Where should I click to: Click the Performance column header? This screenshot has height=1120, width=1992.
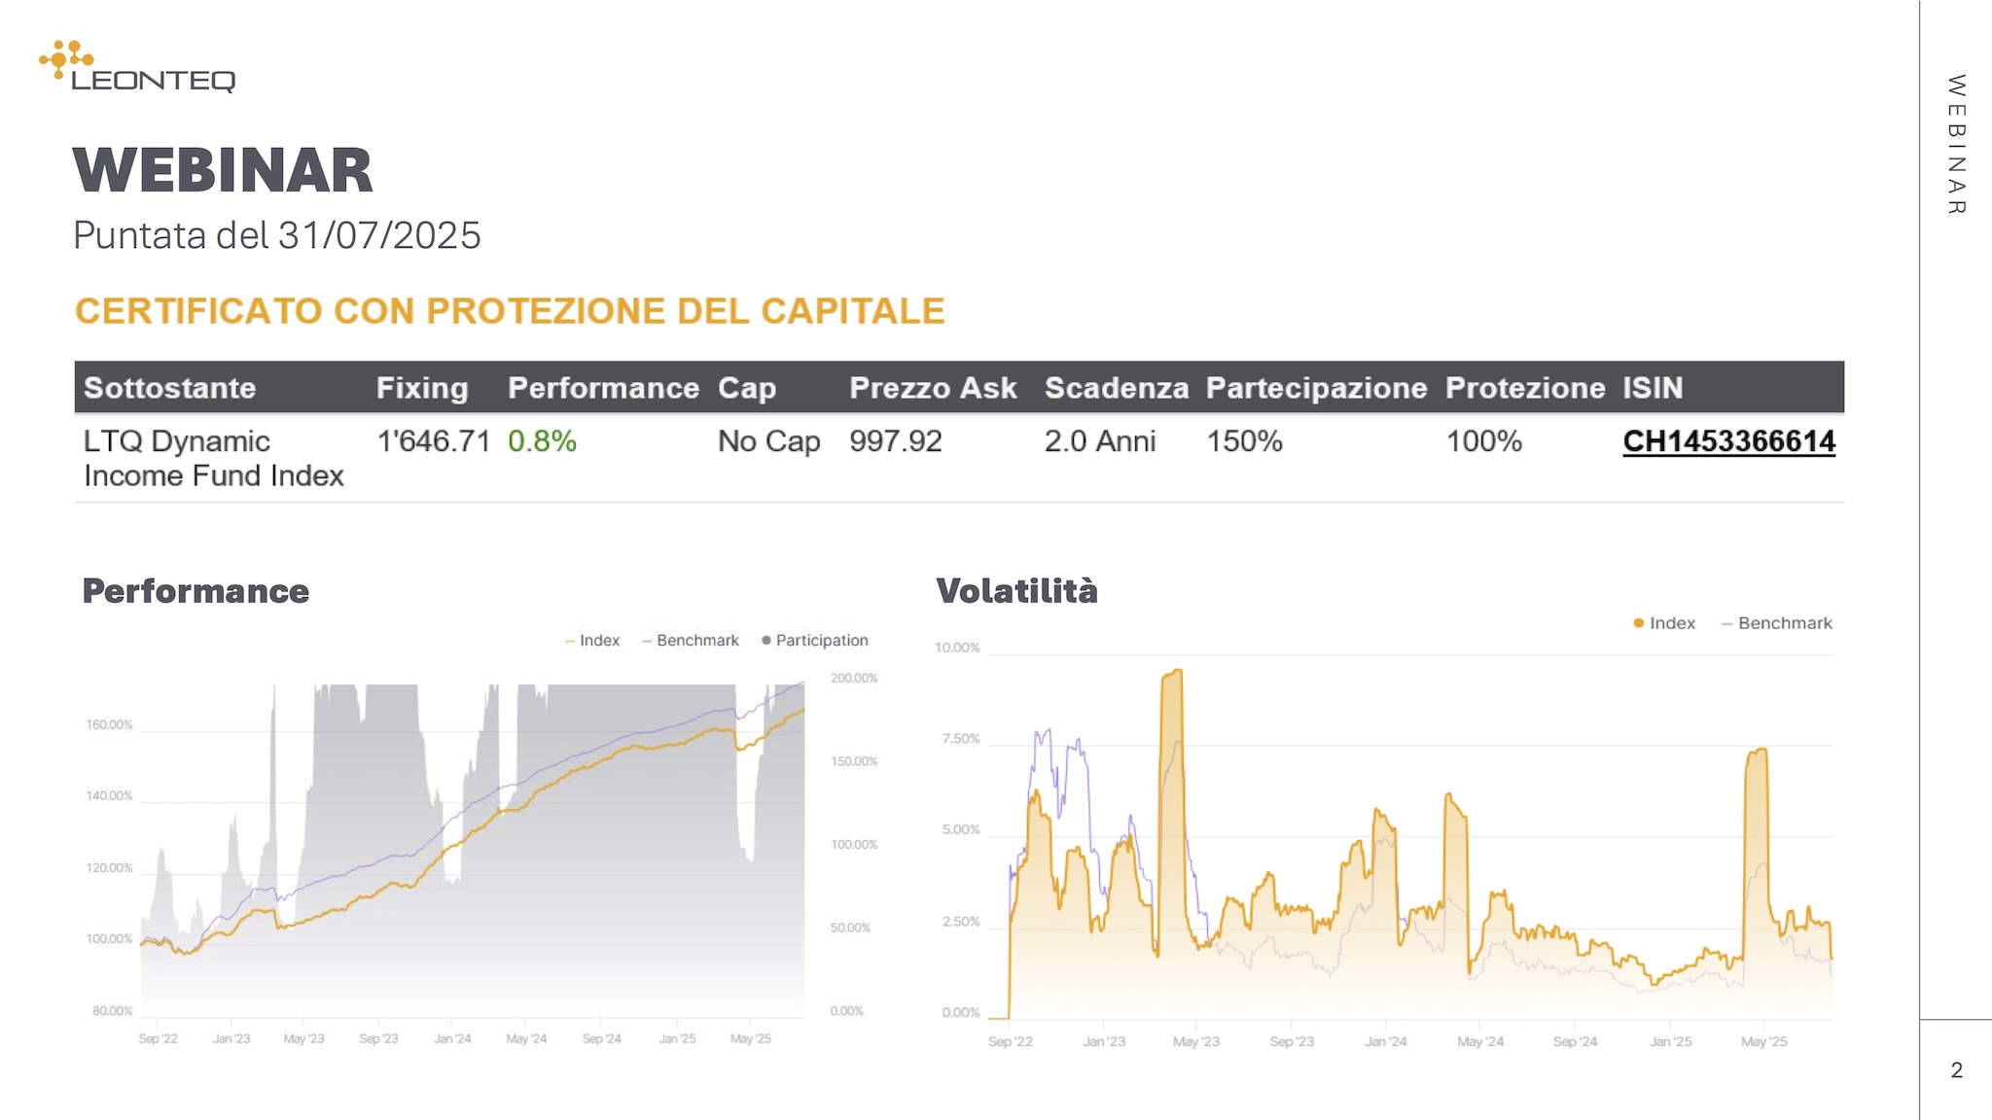coord(603,388)
